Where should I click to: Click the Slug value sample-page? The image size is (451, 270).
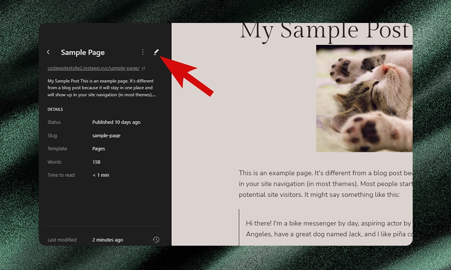(x=106, y=135)
